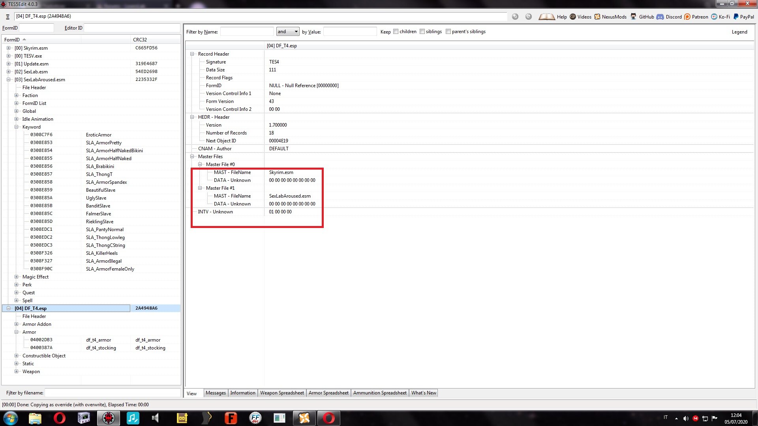Enable Keep parent's siblings checkbox
Screen dimensions: 758x426
coord(448,32)
